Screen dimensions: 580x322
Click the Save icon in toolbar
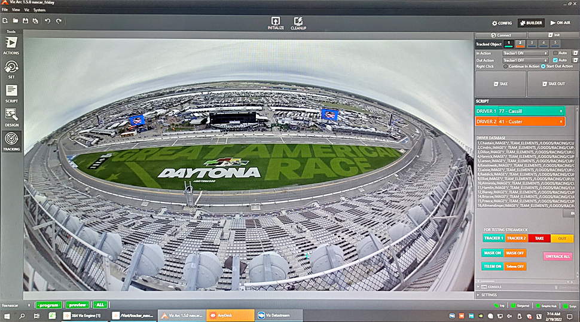pos(25,21)
